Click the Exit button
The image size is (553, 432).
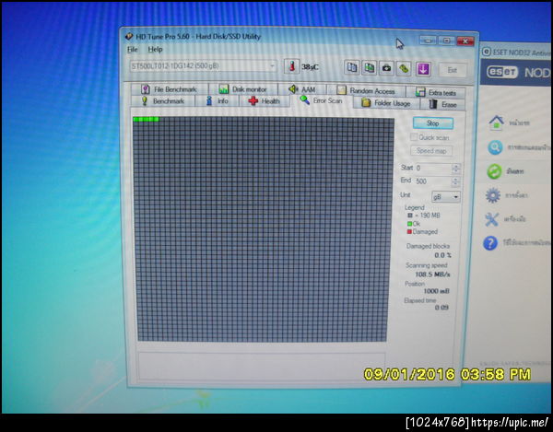tap(453, 70)
